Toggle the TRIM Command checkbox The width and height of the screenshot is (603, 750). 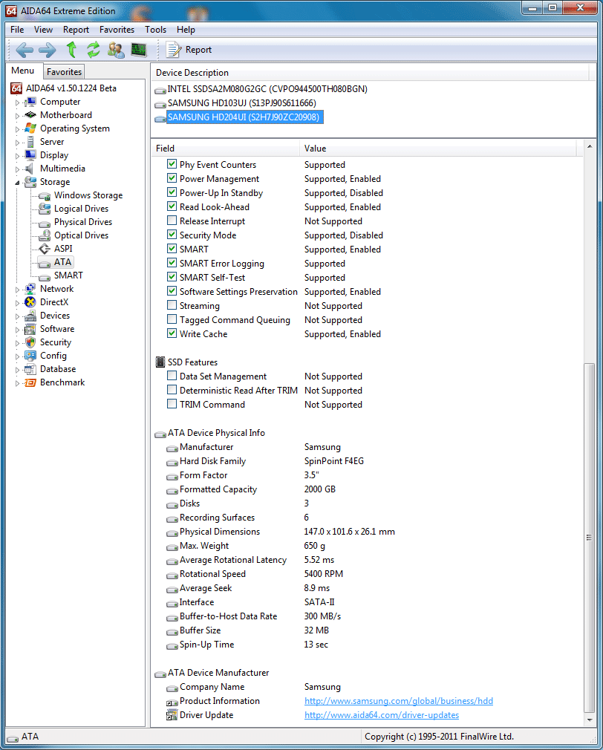(x=172, y=404)
